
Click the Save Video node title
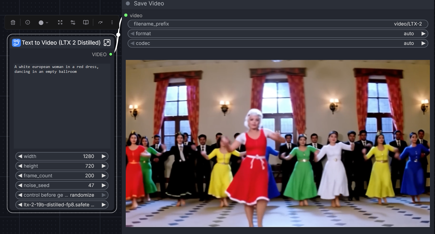click(149, 3)
